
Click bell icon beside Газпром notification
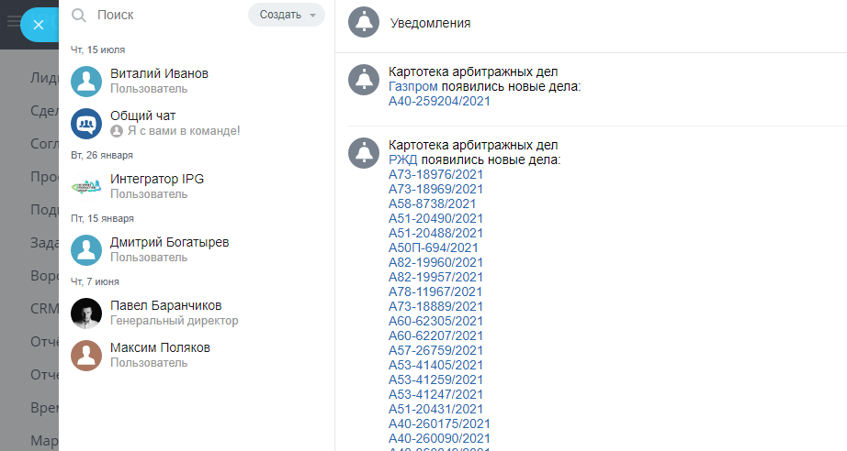[364, 79]
